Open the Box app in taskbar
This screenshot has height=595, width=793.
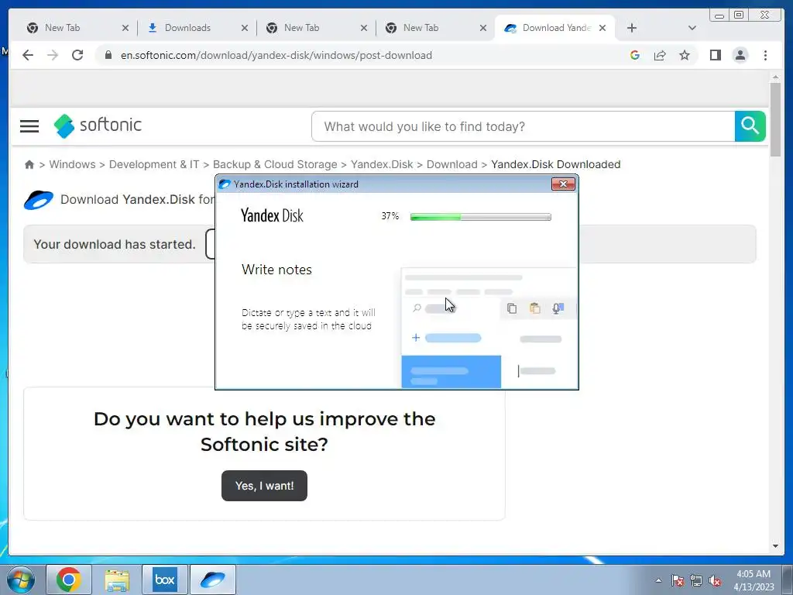click(165, 580)
